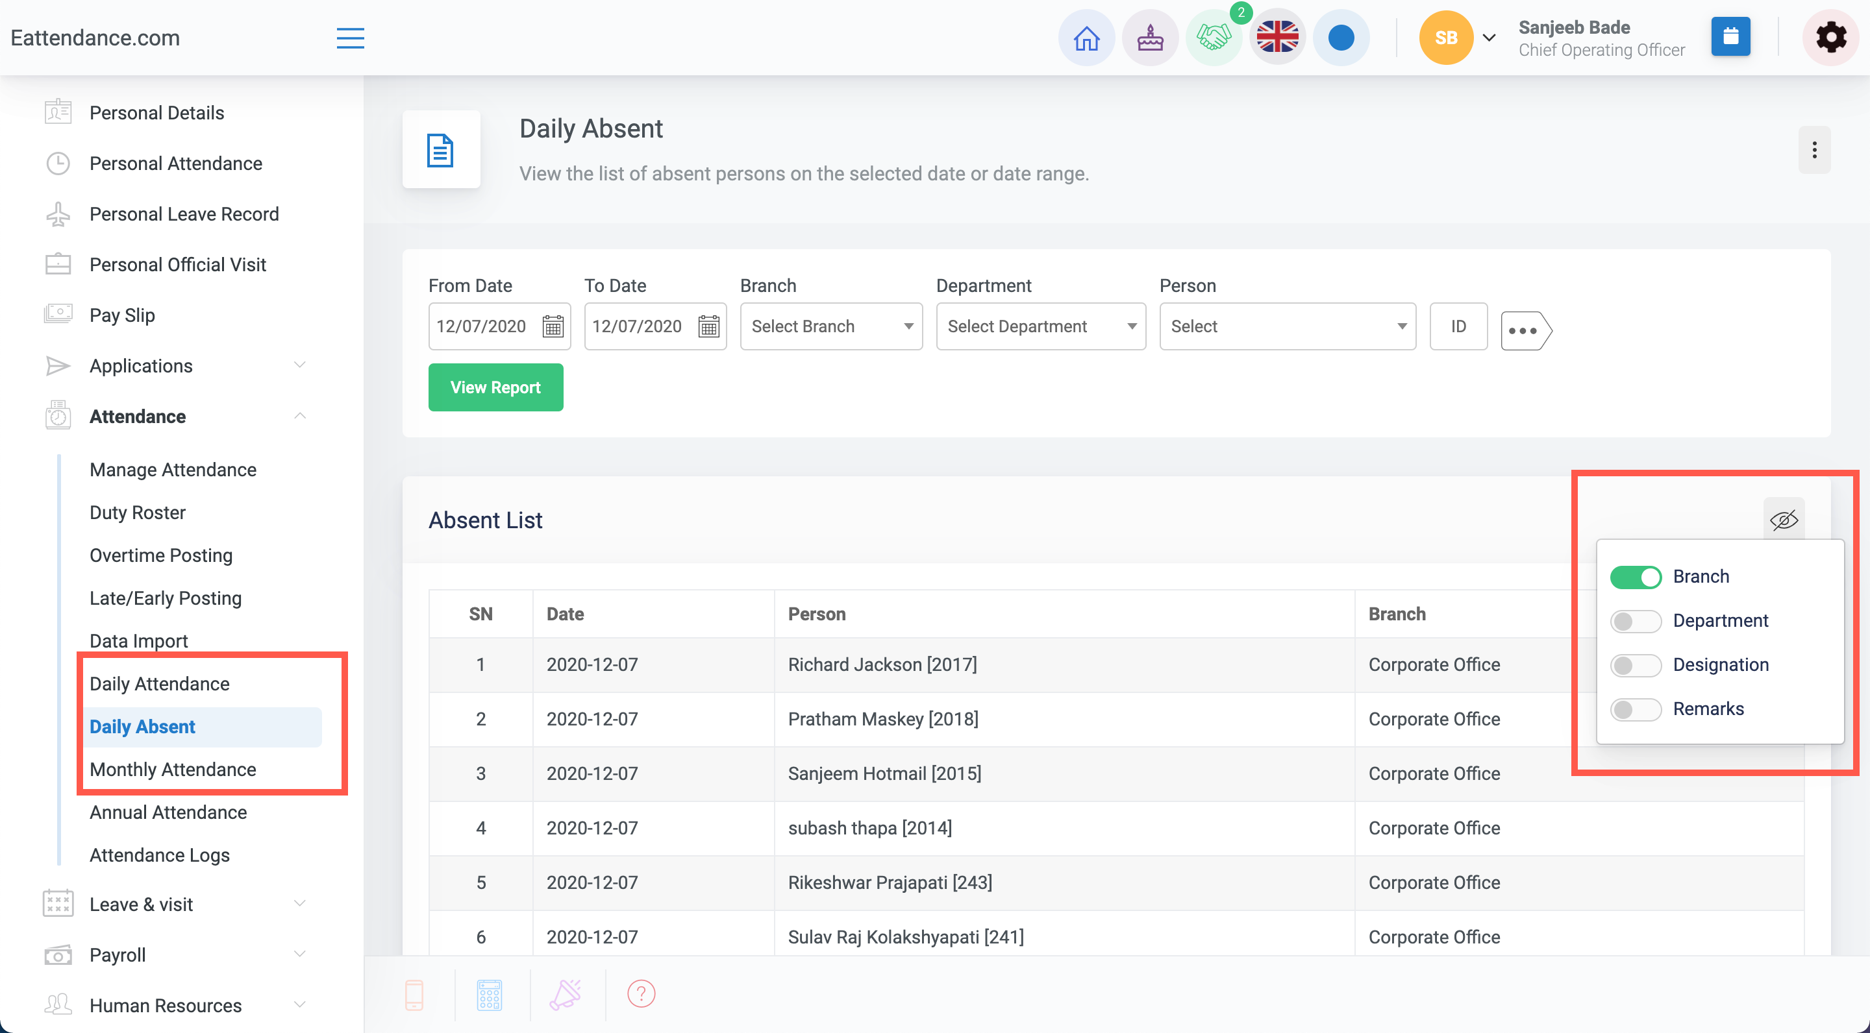The image size is (1870, 1033).
Task: Click Sanjeeb Bade user name
Action: [1574, 27]
